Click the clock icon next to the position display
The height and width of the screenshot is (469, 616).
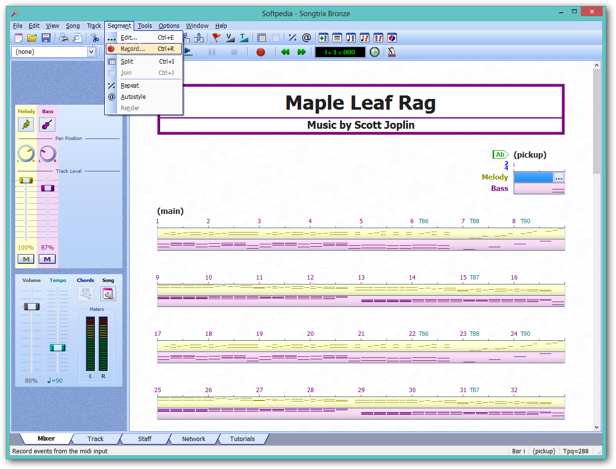coord(375,52)
